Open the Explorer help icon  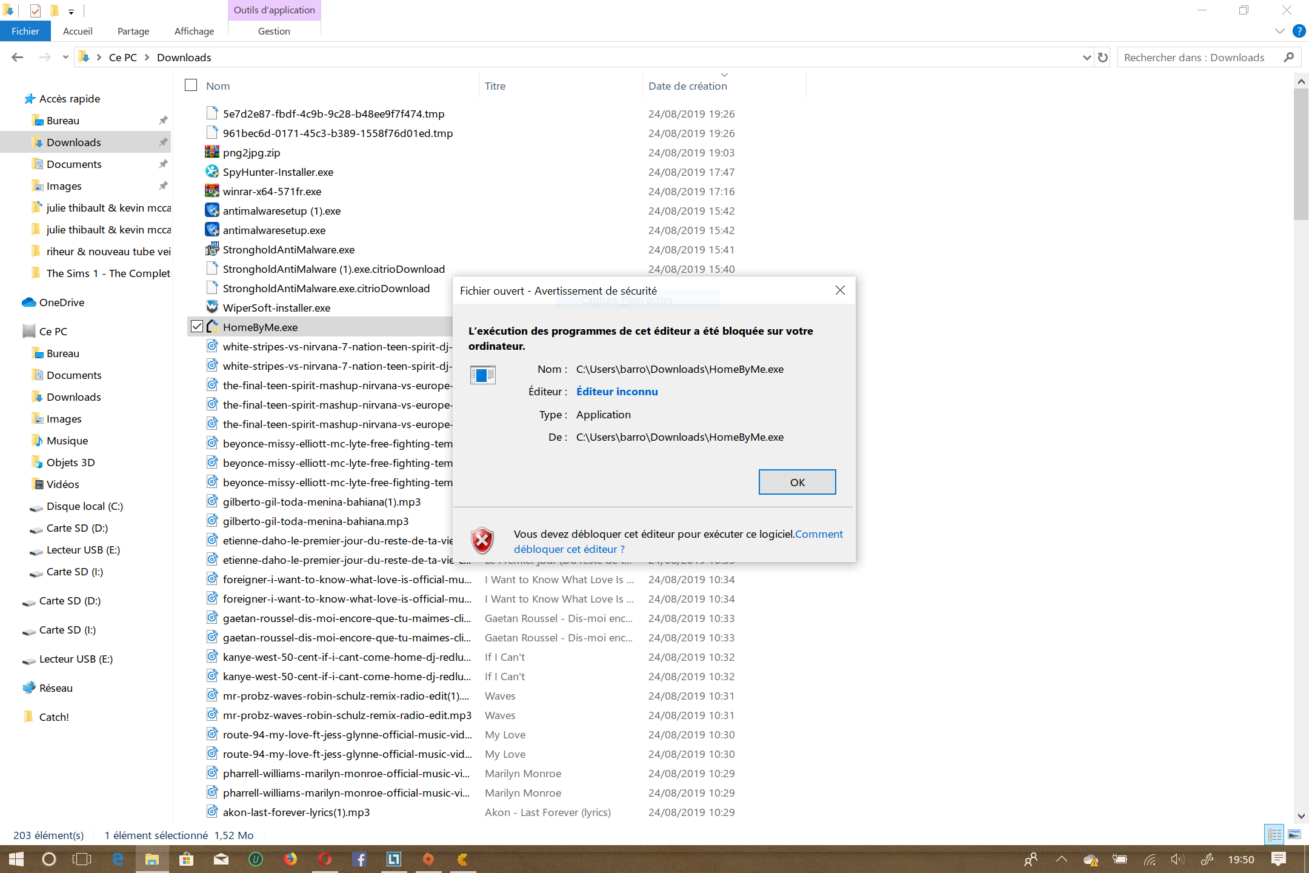(x=1299, y=31)
